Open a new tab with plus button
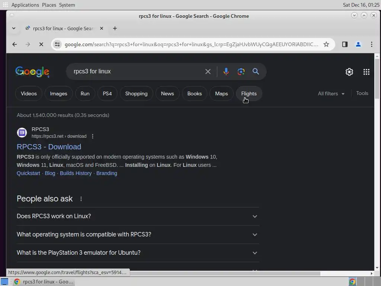Image resolution: width=381 pixels, height=286 pixels. pos(115,28)
